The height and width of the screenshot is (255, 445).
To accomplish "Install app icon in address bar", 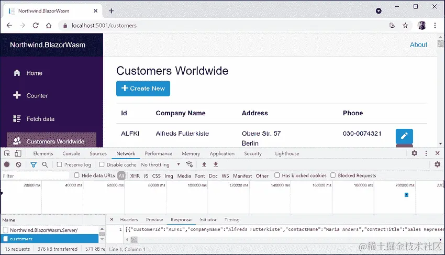I will (x=392, y=26).
